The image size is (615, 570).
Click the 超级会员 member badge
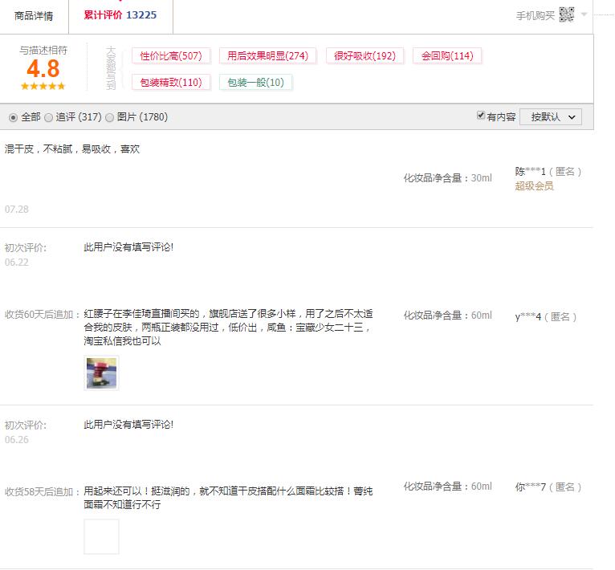pyautogui.click(x=534, y=186)
